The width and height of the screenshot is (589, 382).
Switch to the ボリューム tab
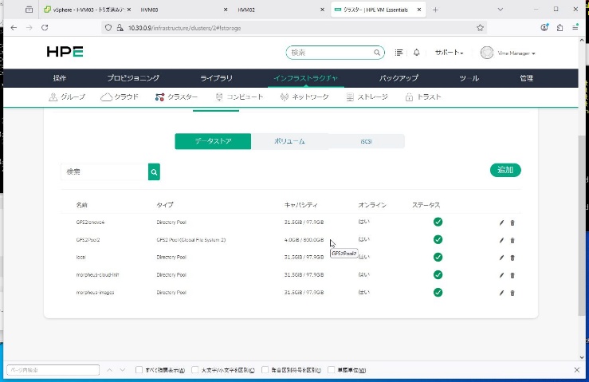coord(289,141)
